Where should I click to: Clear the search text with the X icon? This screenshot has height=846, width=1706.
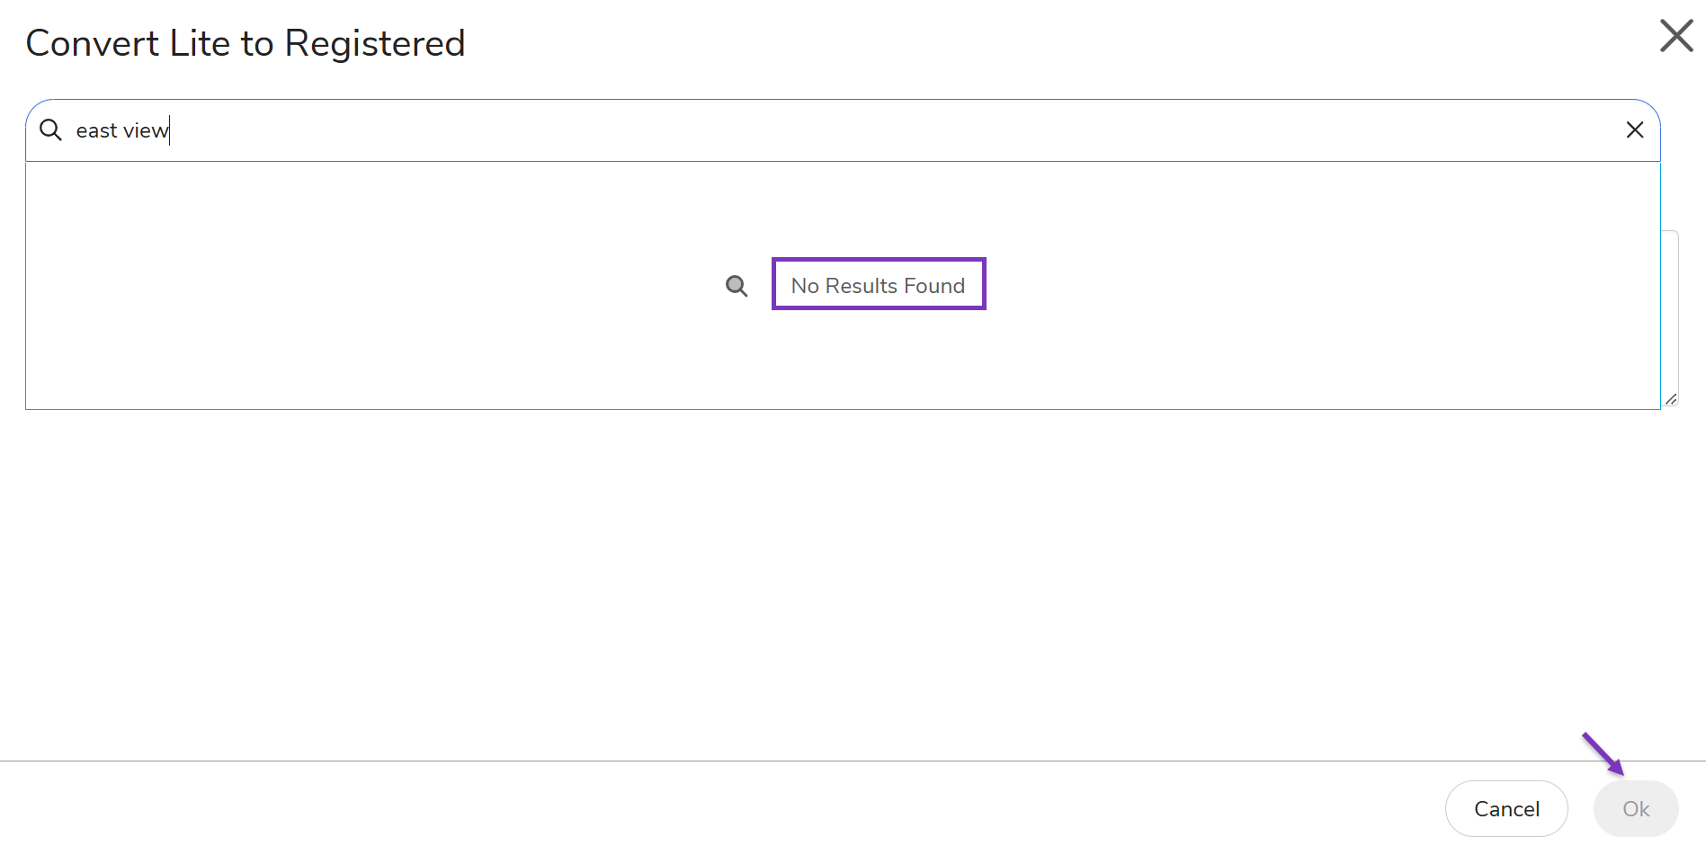pos(1634,130)
